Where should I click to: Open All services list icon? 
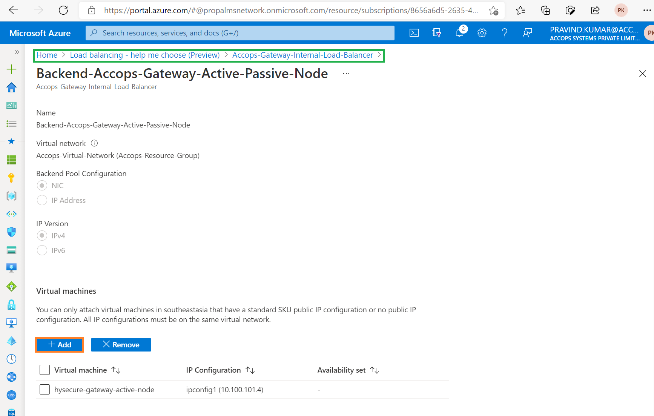click(x=12, y=123)
